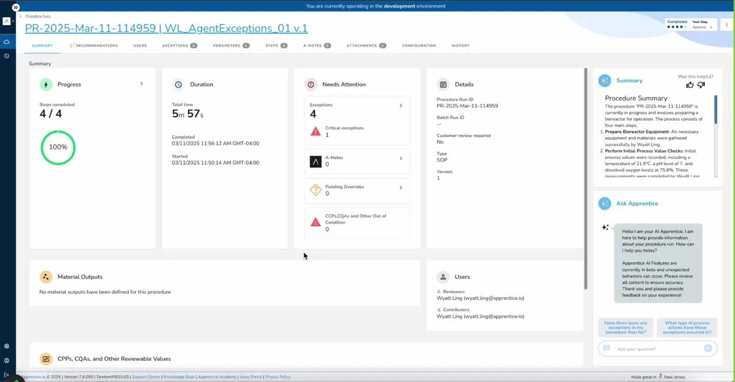Viewport: 735px width, 382px height.
Task: Open the Support Center footer link
Action: pos(146,377)
